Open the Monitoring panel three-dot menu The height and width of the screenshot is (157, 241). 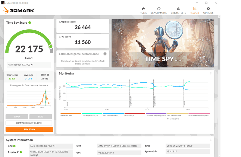pos(211,73)
